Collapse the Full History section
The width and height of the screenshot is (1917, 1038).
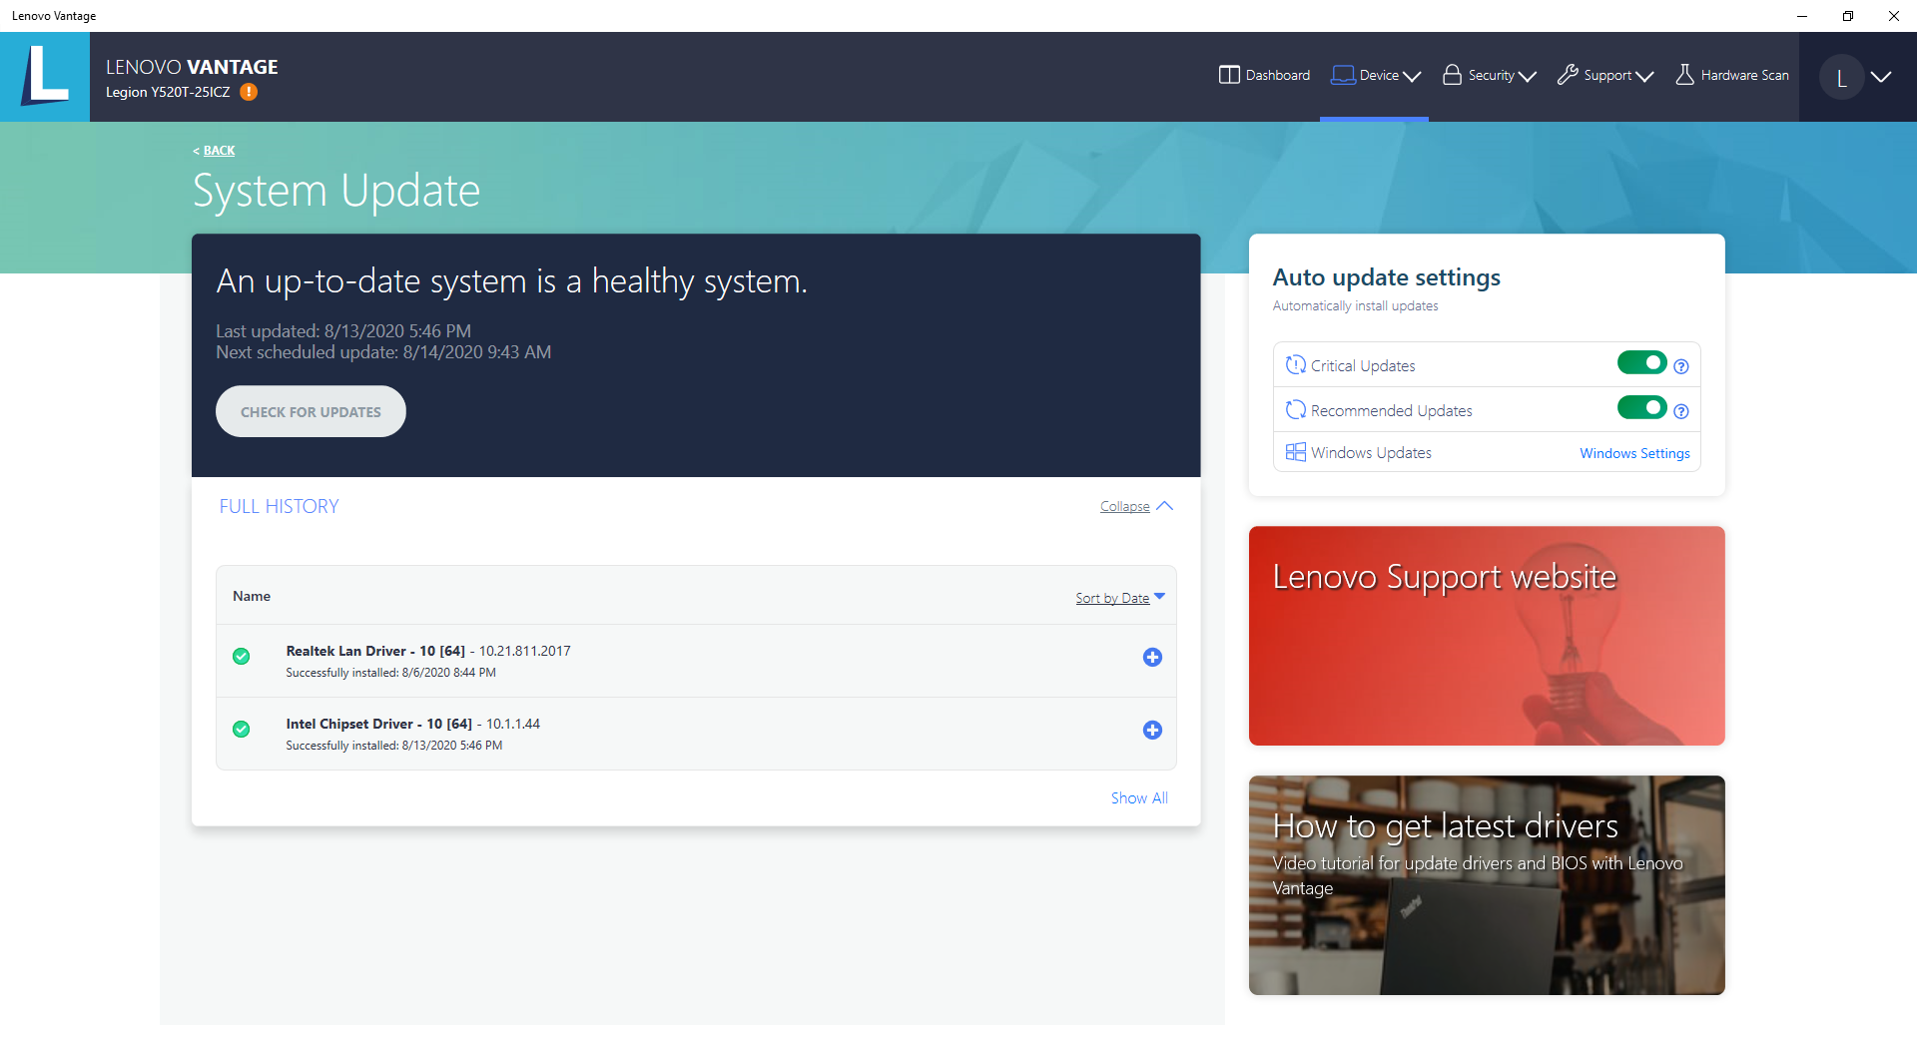click(x=1136, y=506)
